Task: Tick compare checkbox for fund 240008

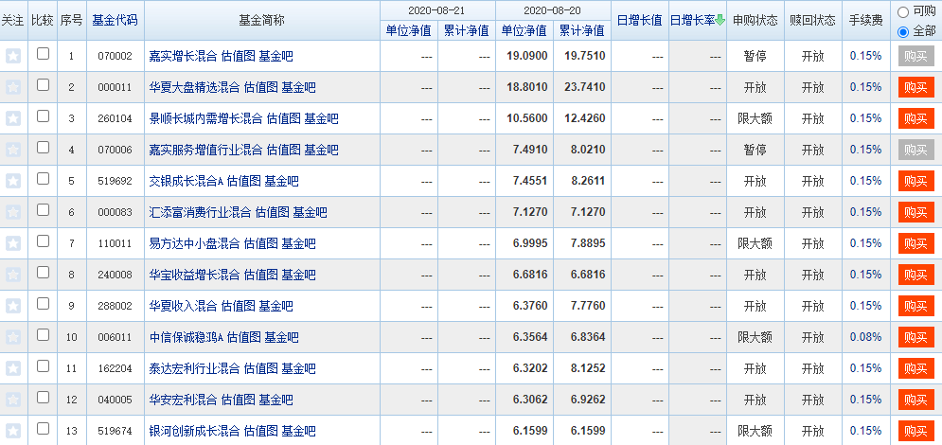Action: coord(43,273)
